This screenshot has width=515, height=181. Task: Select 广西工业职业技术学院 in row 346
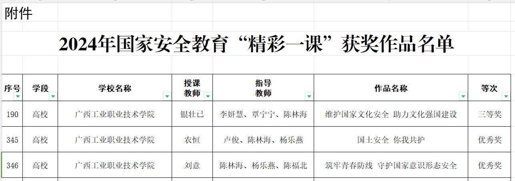point(115,165)
